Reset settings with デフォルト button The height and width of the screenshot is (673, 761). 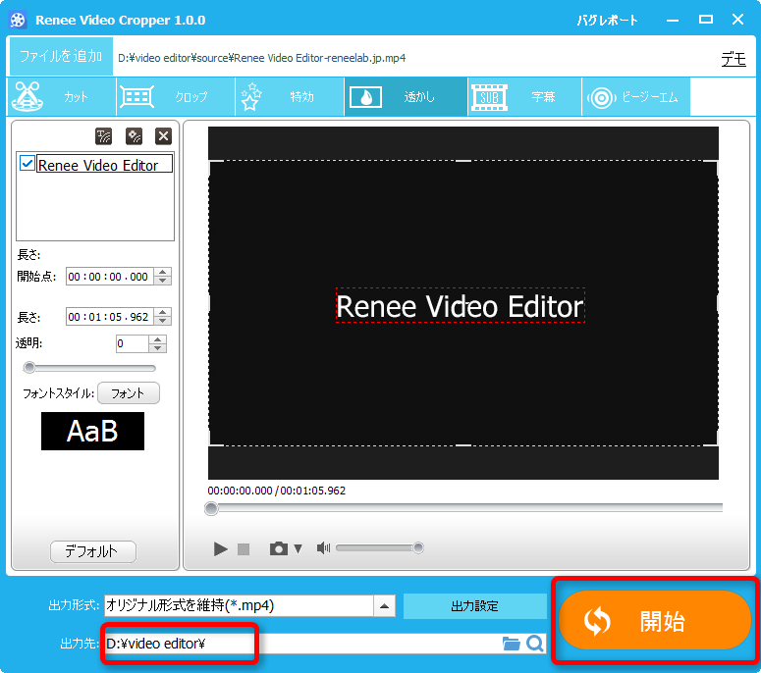(92, 551)
